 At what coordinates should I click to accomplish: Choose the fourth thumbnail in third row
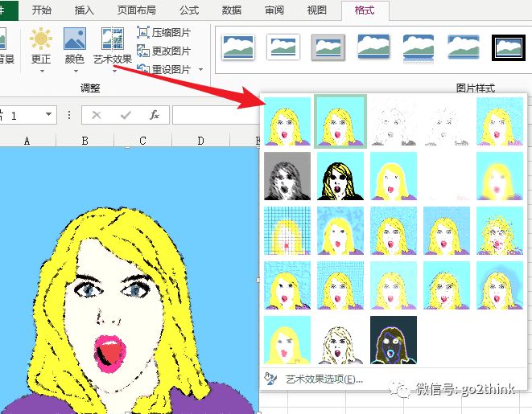(447, 231)
